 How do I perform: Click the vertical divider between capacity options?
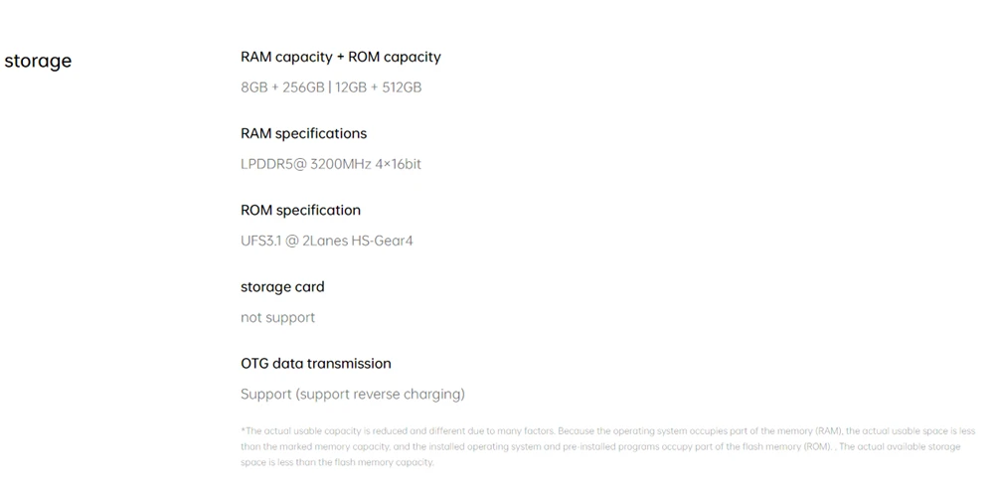point(330,87)
